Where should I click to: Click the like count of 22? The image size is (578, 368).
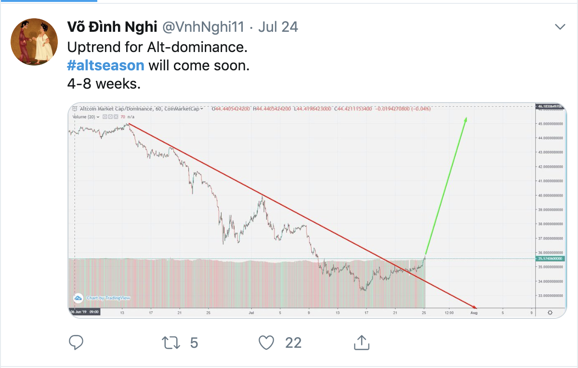pos(293,342)
